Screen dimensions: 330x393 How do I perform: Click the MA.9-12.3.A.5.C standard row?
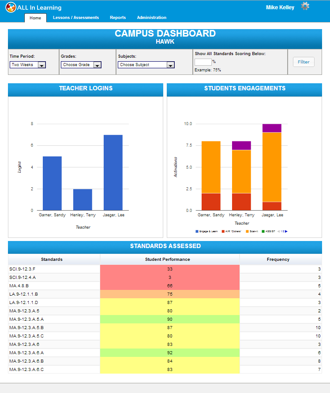[x=165, y=336]
